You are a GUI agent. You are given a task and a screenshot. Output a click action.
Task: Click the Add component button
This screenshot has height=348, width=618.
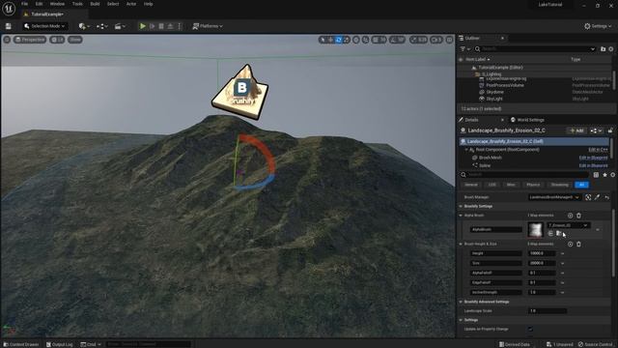[576, 130]
